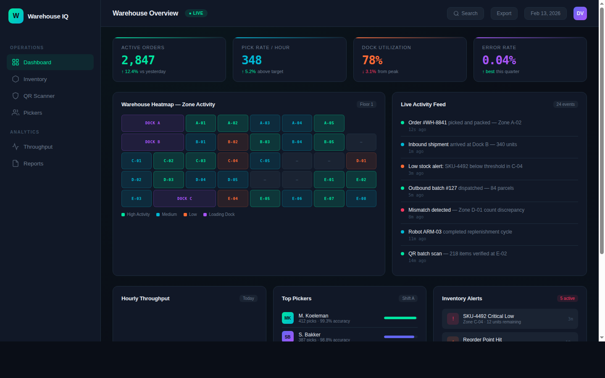
Task: Click the Dock Utilization card
Action: 410,59
